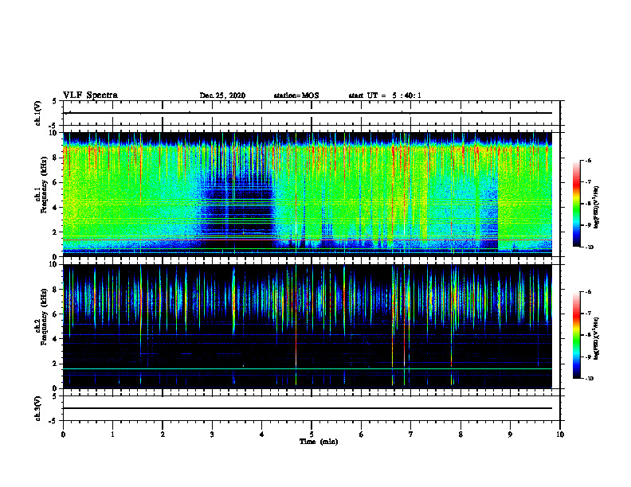631x487 pixels.
Task: Select the date label "Dec. 25, 2020"
Action: tap(222, 95)
